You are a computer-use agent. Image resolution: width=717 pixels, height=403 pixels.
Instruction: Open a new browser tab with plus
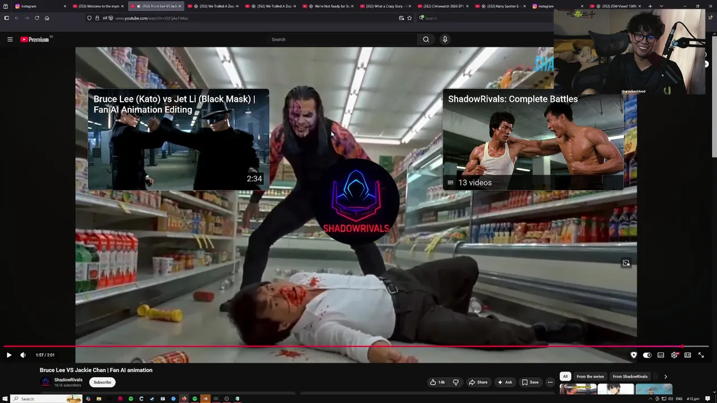[x=650, y=6]
